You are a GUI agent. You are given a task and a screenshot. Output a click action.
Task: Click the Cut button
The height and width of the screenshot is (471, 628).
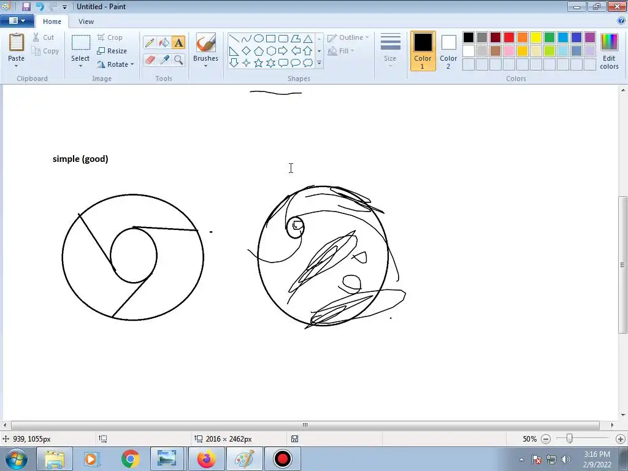[44, 37]
